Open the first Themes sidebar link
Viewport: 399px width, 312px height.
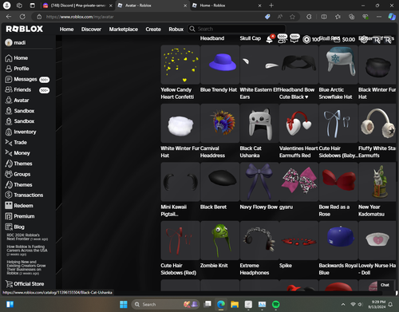click(18, 164)
